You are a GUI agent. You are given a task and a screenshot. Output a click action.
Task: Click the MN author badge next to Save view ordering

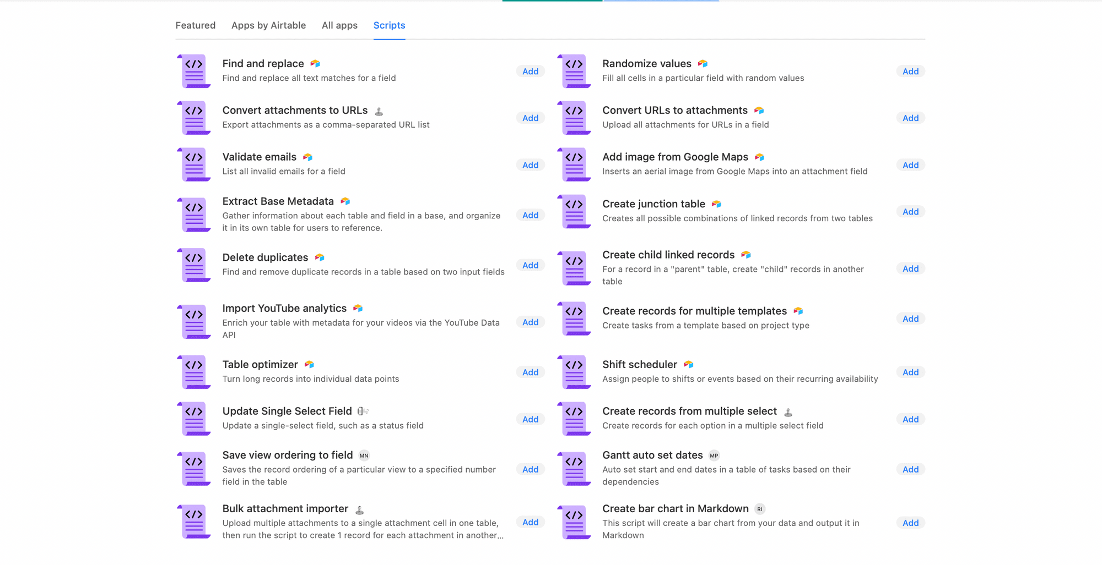click(x=364, y=456)
